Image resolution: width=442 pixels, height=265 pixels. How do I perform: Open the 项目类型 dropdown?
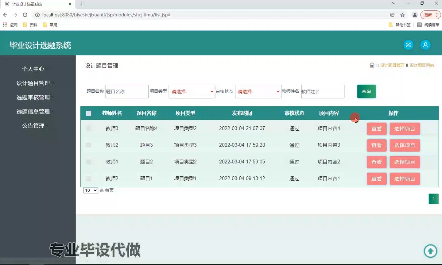[x=192, y=91]
